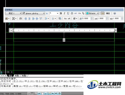Screen dimensions: 125x95
Task: Toggle annotative text icon
Action: [47, 13]
